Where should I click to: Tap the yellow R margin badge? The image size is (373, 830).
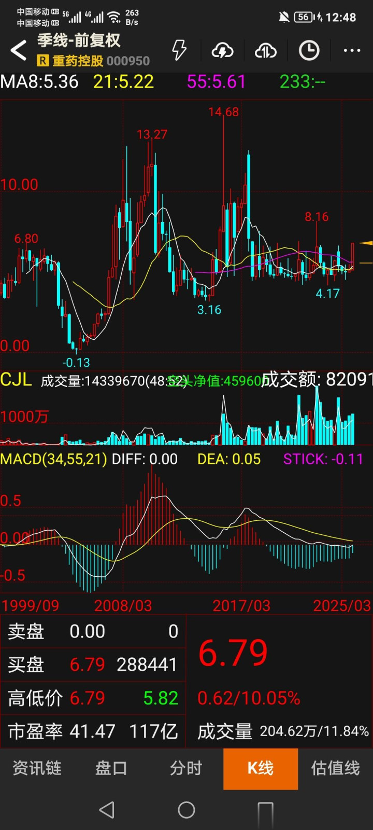tap(42, 61)
